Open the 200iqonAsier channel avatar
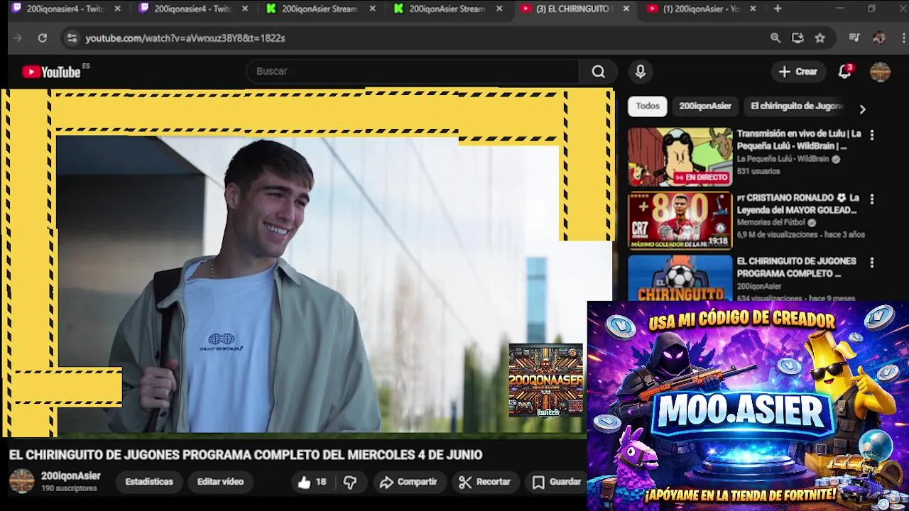The height and width of the screenshot is (511, 909). coord(21,481)
